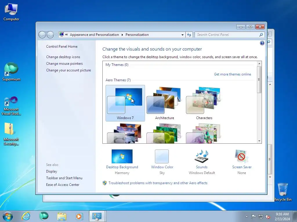The image size is (297, 222).
Task: Apply the Characters theme
Action: (x=204, y=103)
